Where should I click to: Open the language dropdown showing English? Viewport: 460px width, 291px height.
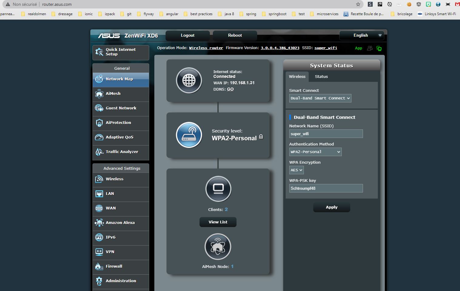coord(362,35)
